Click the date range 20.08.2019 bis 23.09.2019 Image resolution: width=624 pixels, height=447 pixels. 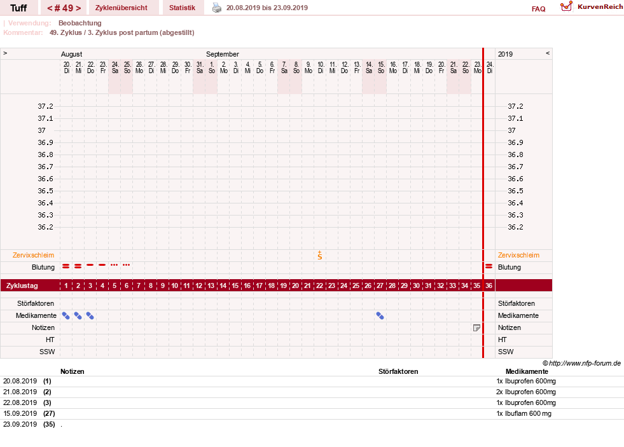[267, 8]
